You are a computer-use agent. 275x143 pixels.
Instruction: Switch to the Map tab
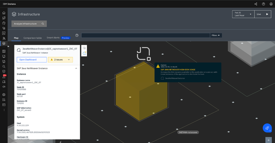pos(16,38)
